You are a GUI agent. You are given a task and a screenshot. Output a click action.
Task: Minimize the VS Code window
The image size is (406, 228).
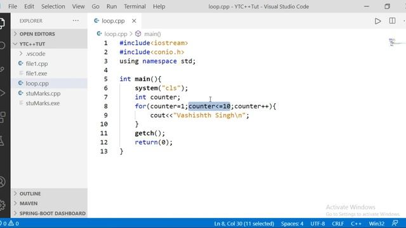tap(367, 6)
